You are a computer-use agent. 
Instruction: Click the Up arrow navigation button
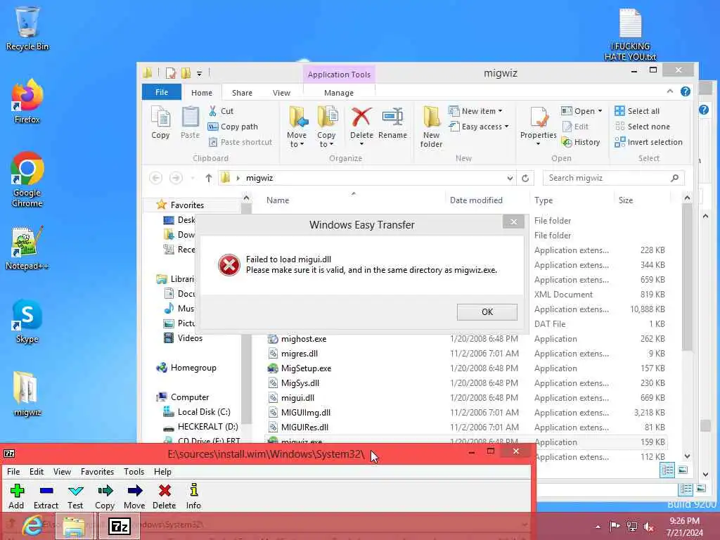coord(208,178)
